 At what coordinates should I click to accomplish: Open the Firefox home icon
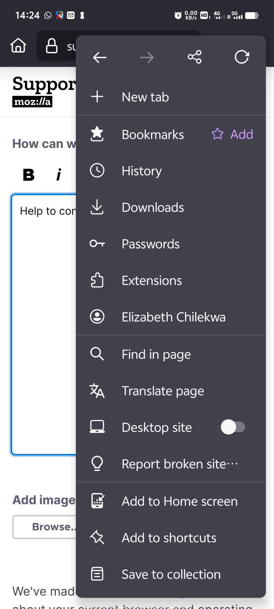coord(18,45)
